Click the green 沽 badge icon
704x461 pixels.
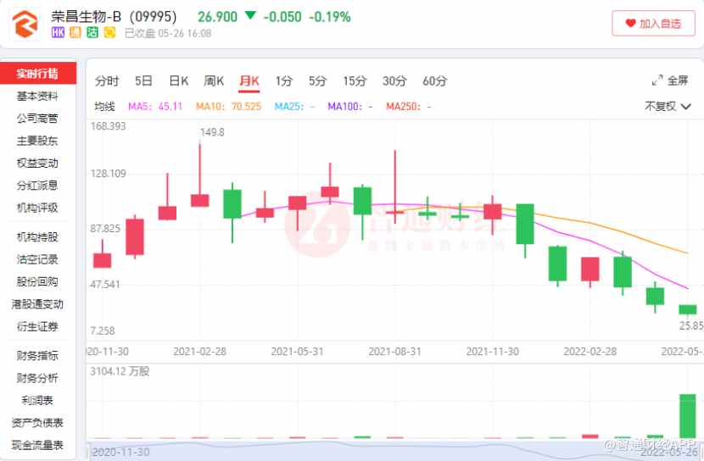pyautogui.click(x=92, y=32)
